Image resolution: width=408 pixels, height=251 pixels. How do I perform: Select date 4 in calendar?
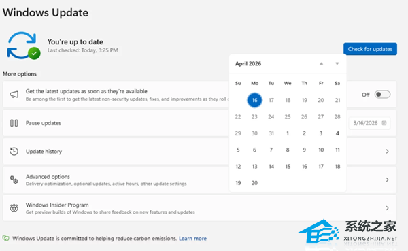(337, 133)
